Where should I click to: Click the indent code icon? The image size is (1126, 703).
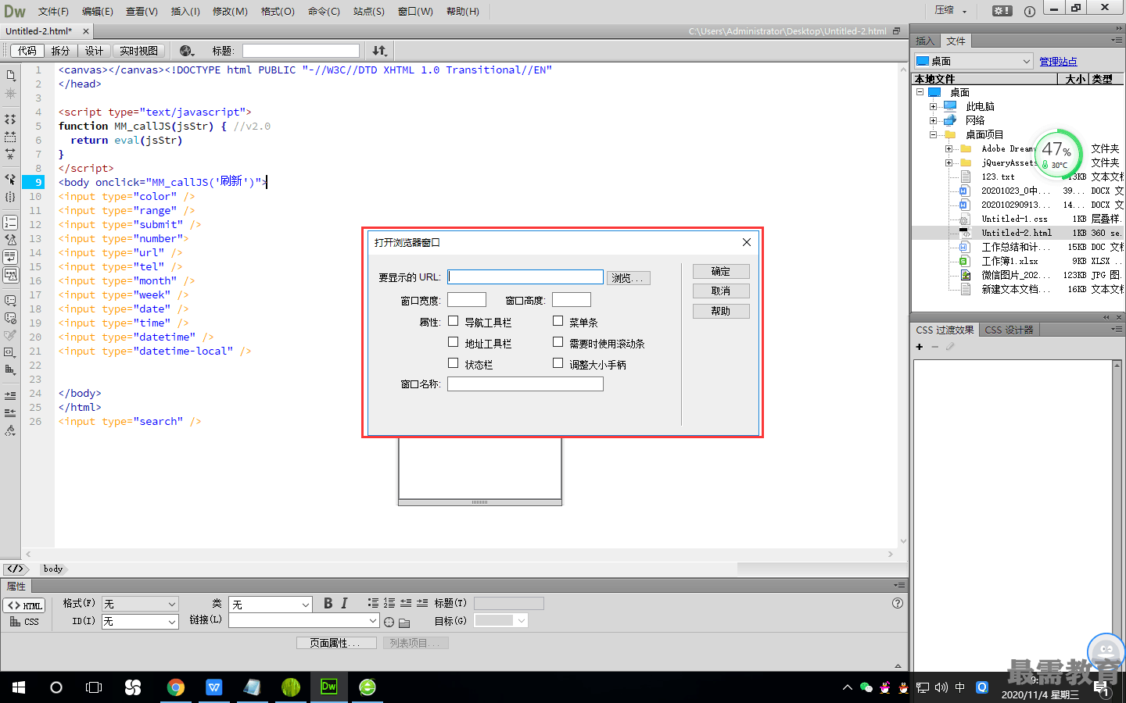(x=10, y=395)
